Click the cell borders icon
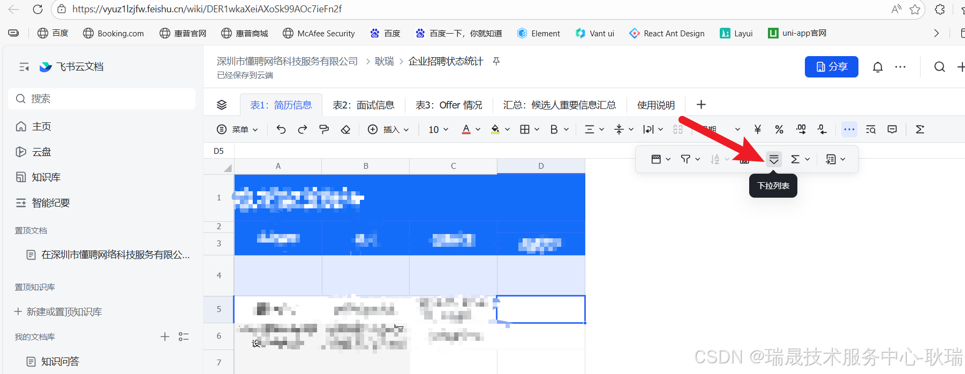Viewport: 965px width, 374px height. [525, 129]
